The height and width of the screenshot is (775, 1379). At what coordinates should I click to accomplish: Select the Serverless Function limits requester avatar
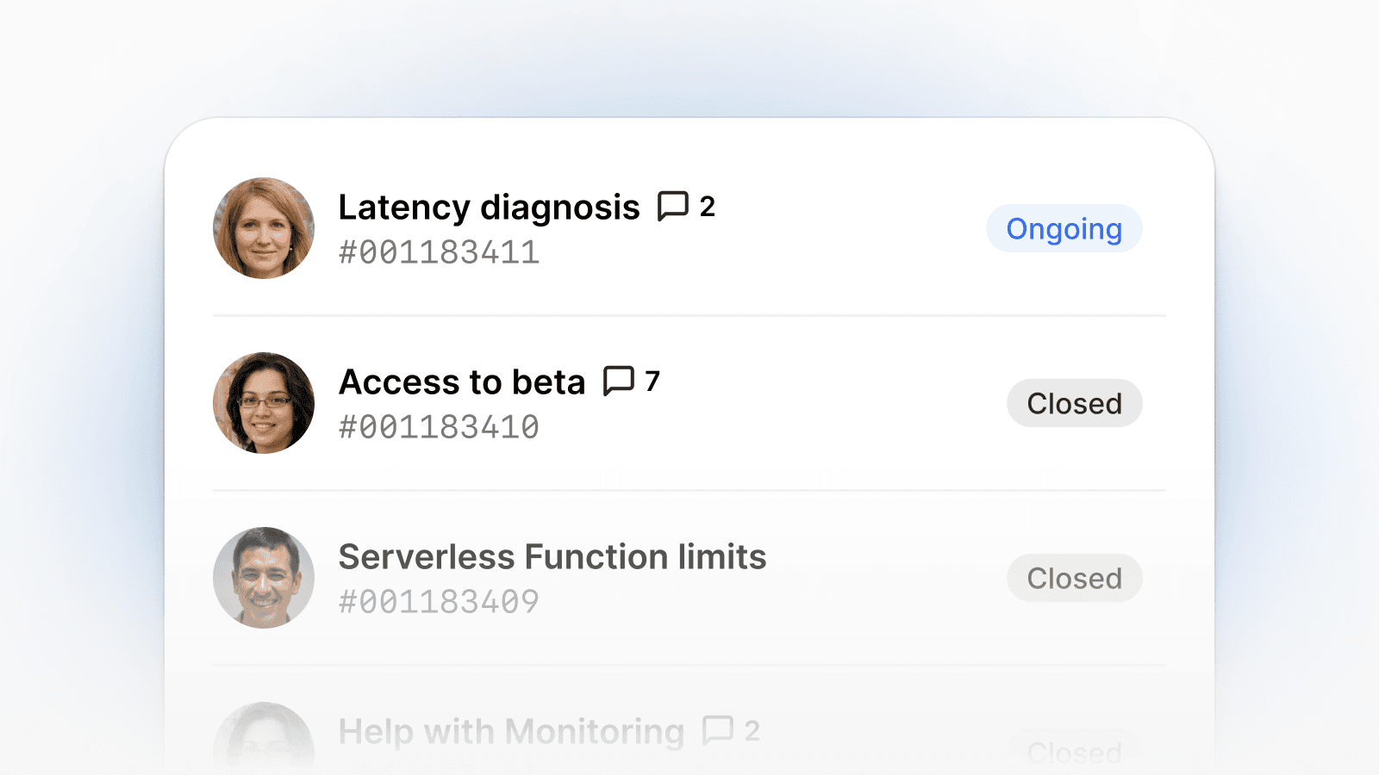coord(264,578)
